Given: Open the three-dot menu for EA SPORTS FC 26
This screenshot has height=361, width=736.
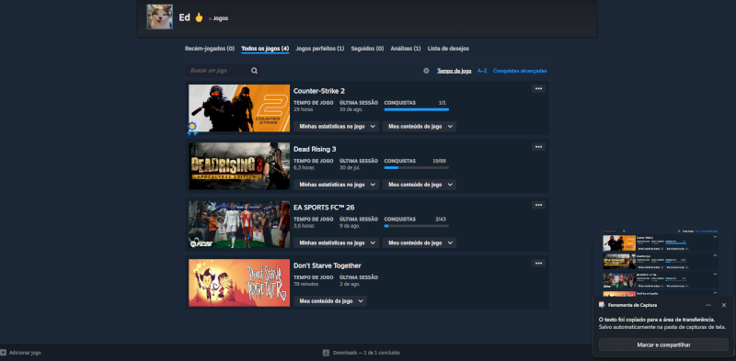Looking at the screenshot, I should pos(538,205).
